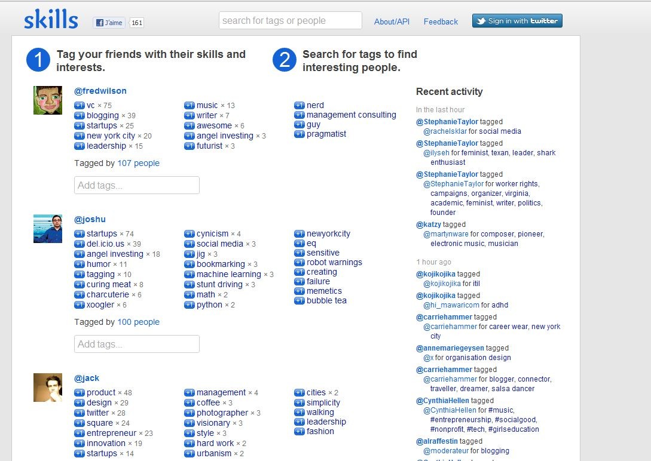Viewport: 651px width, 461px height.
Task: Upvote the del.icio.us tag with +1
Action: pyautogui.click(x=80, y=244)
